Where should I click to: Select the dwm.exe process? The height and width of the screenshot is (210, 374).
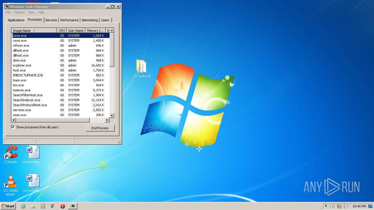61,60
